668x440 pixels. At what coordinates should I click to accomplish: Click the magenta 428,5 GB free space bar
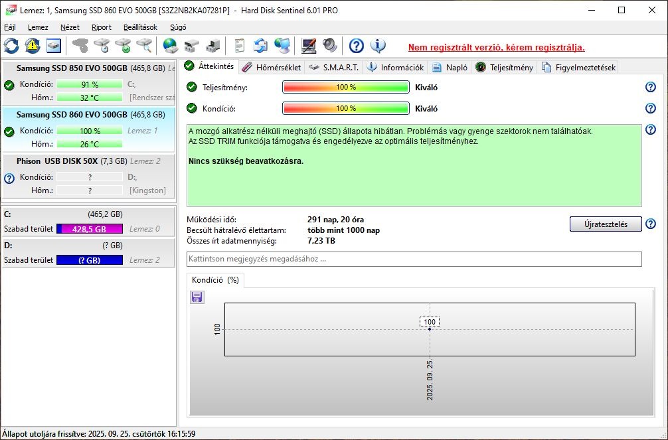[90, 229]
